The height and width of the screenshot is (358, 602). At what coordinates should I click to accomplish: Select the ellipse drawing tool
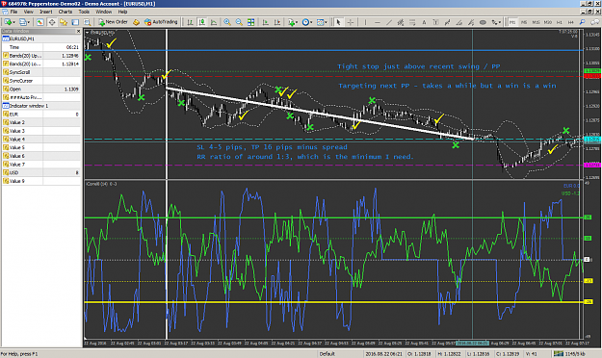click(483, 22)
